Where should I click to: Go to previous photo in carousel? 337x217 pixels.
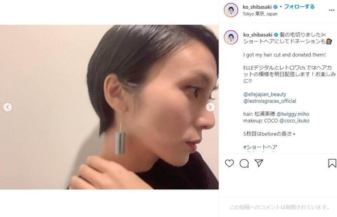point(7,107)
